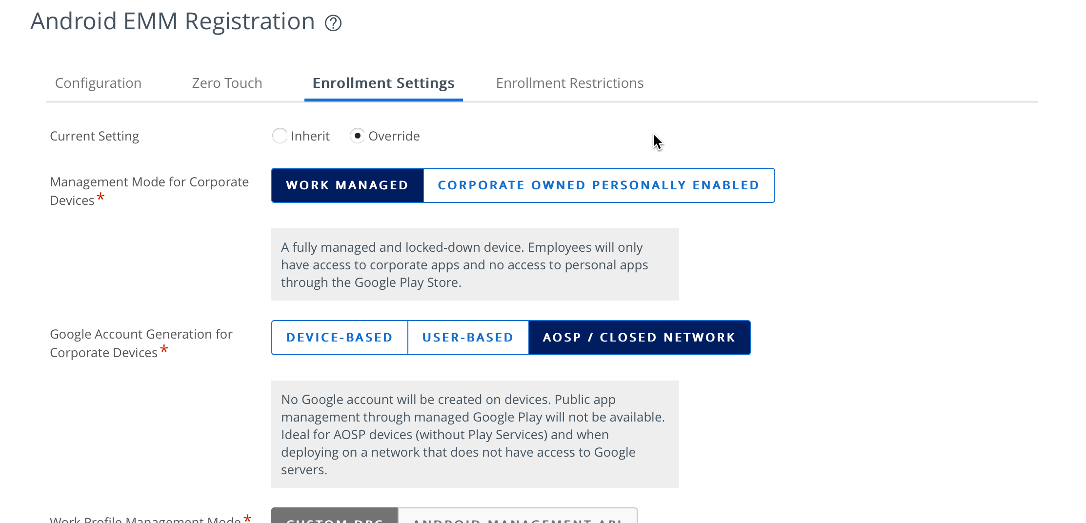Select the Enrollment Settings tab
Screen dimensions: 1086x523
[x=383, y=83]
